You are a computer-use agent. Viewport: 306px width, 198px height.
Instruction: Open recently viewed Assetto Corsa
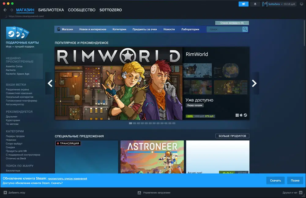click(14, 66)
